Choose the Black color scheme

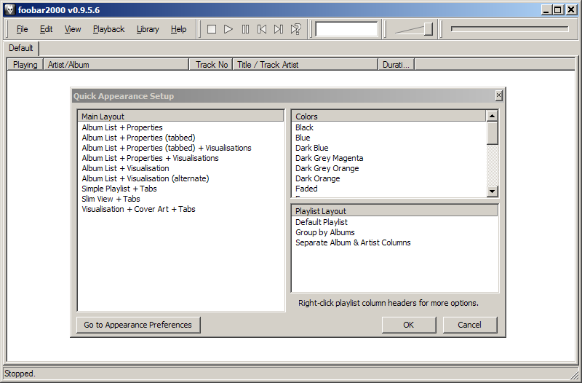pos(304,127)
